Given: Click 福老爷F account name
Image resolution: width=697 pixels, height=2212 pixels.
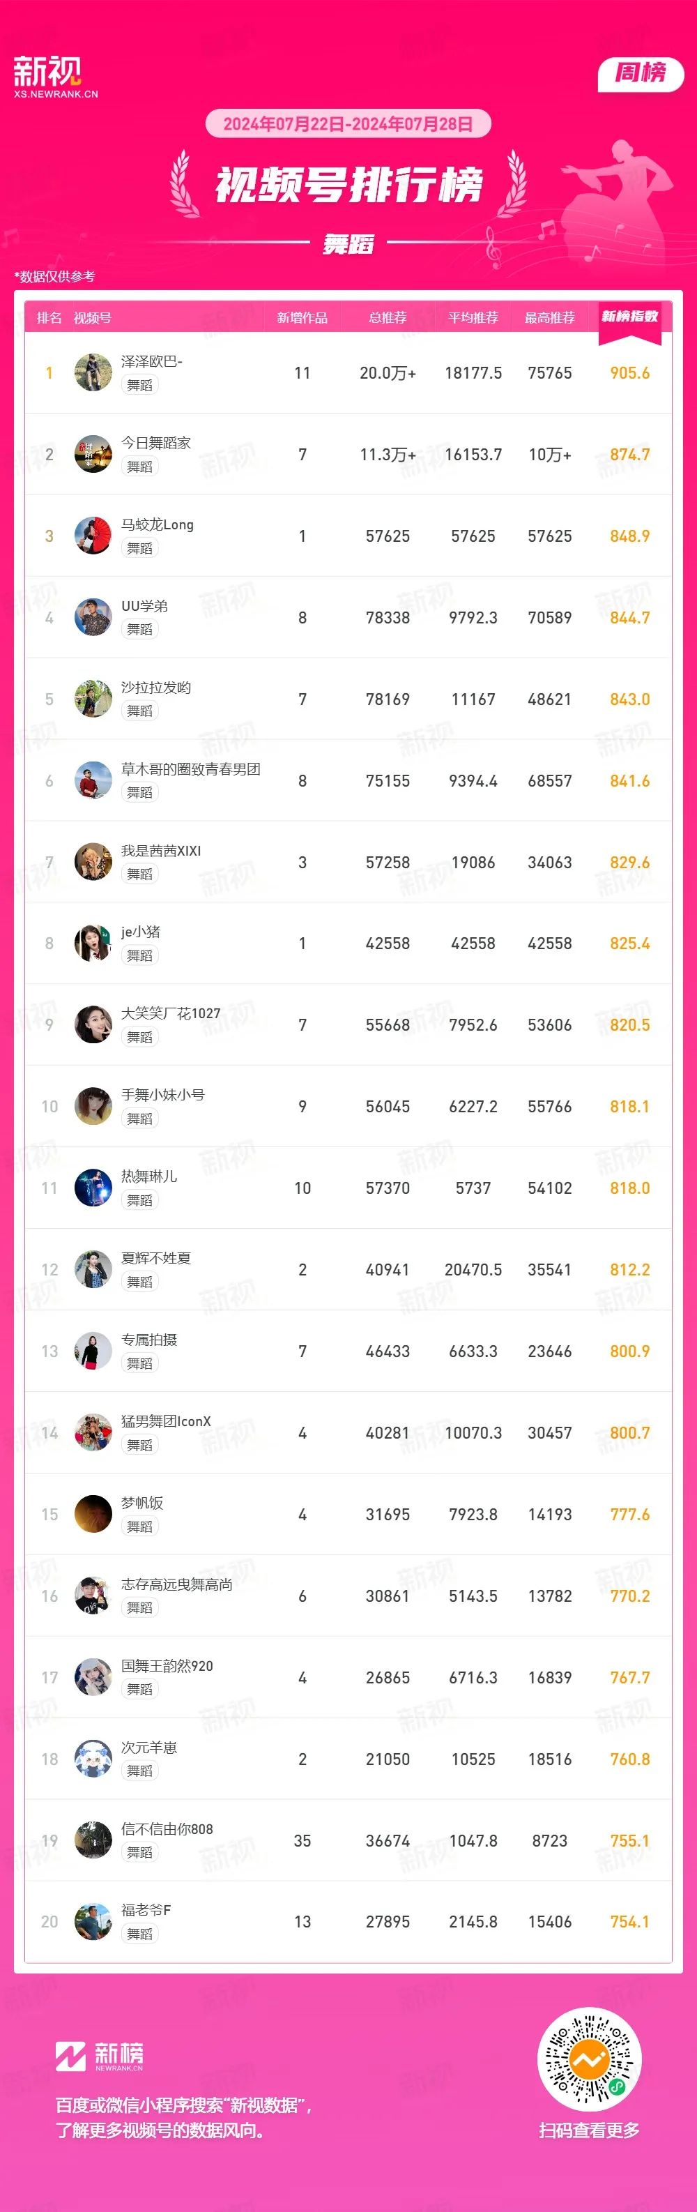Looking at the screenshot, I should pos(146,1911).
